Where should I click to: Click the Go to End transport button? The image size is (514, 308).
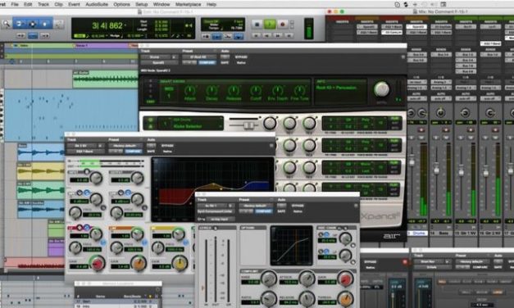click(x=289, y=35)
